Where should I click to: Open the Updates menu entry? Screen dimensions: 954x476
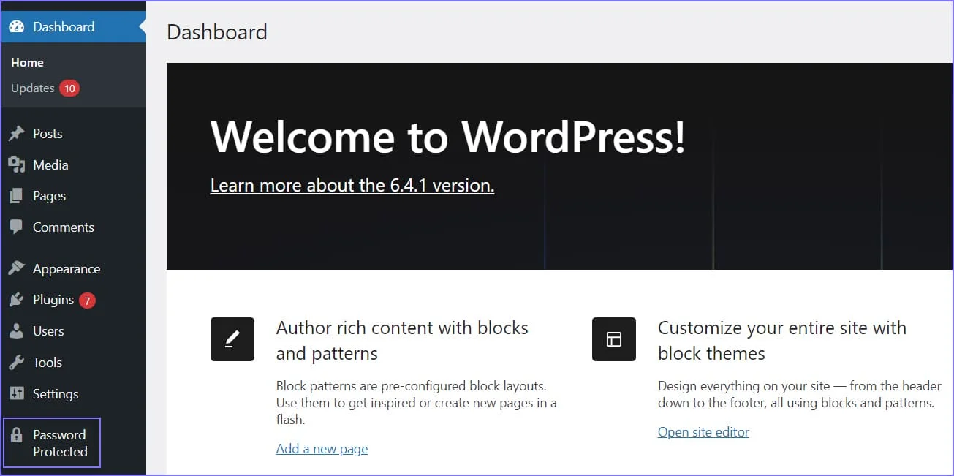(x=33, y=88)
